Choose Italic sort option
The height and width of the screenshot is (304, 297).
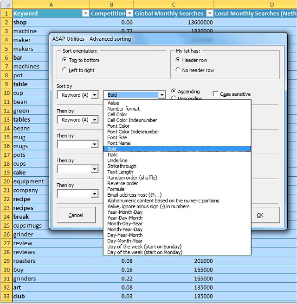point(177,155)
